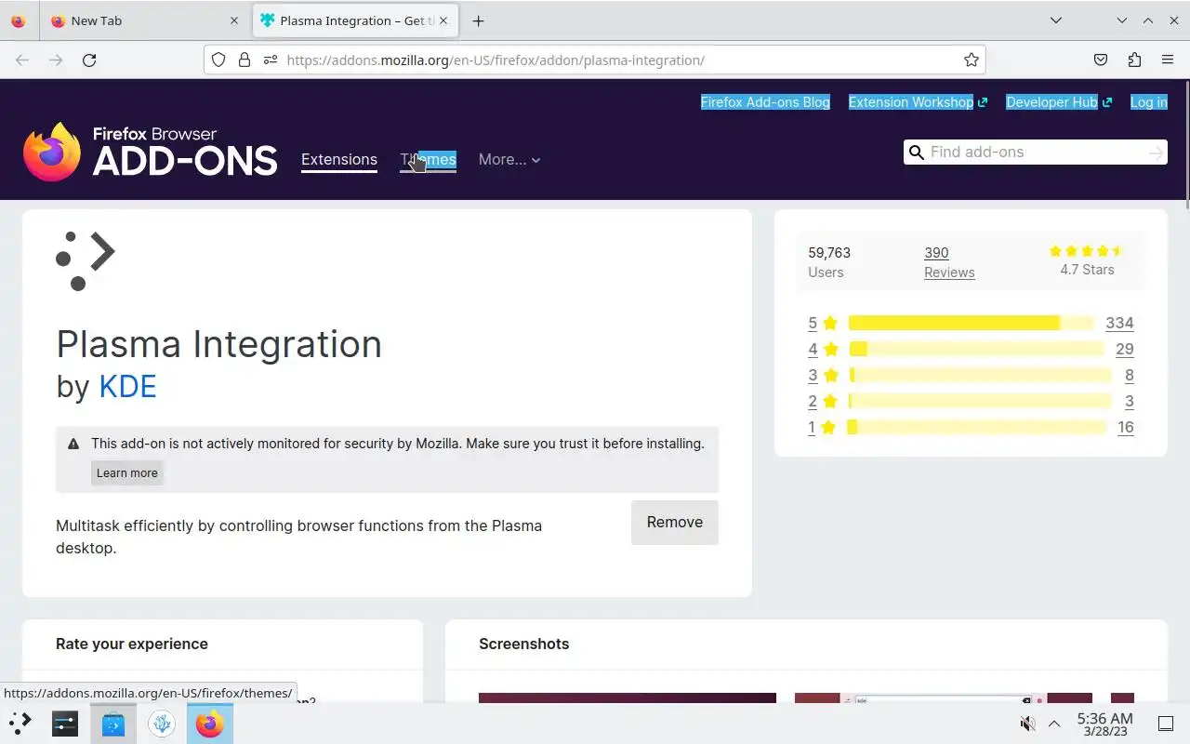Open the Discover software center taskbar icon
1190x744 pixels.
tap(113, 724)
